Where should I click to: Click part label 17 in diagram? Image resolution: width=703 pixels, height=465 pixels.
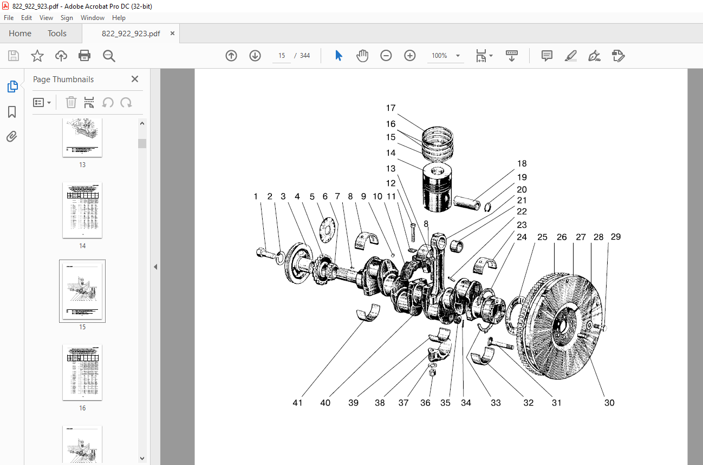click(x=391, y=108)
